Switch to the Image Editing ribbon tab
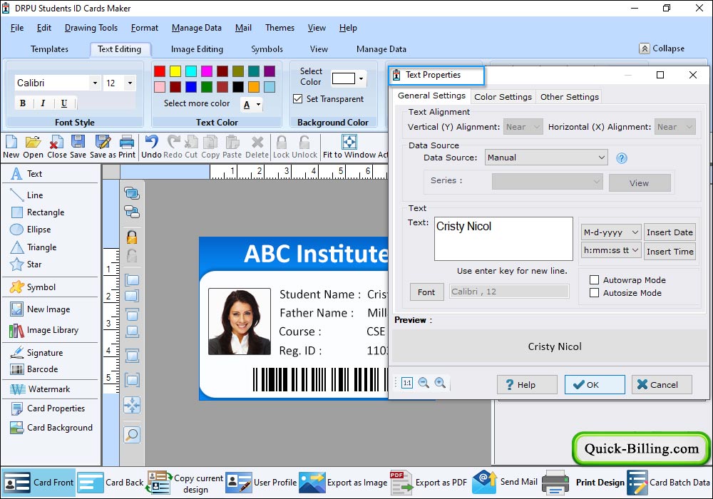 click(x=197, y=49)
